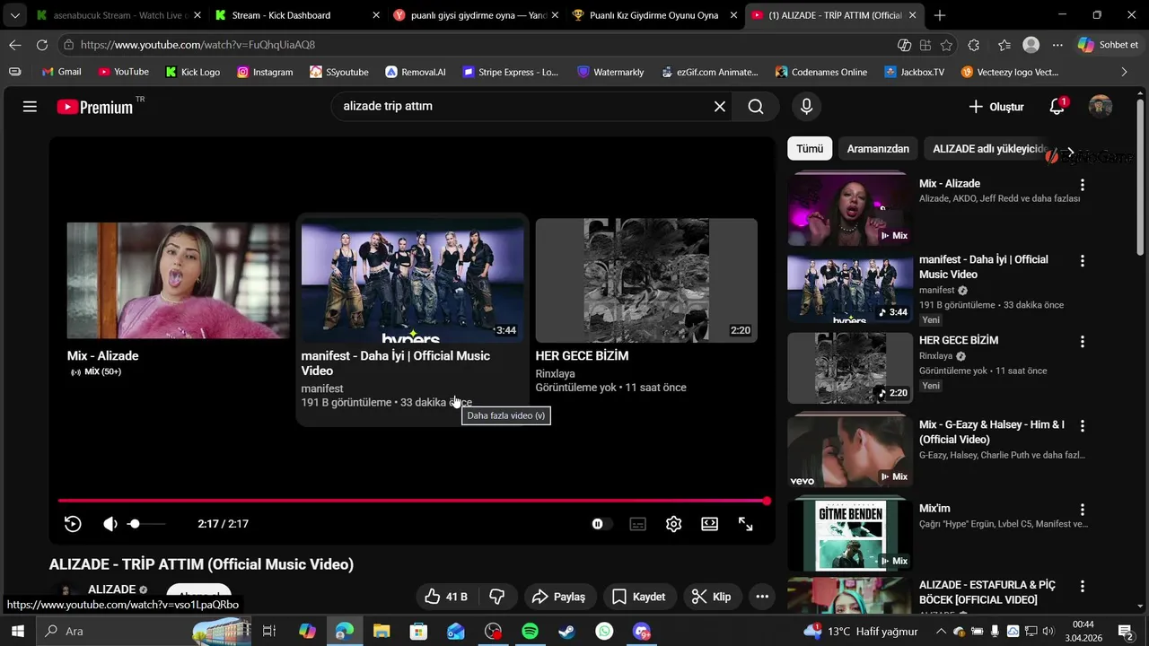Open account avatar menu
1149x646 pixels.
pyautogui.click(x=1101, y=107)
